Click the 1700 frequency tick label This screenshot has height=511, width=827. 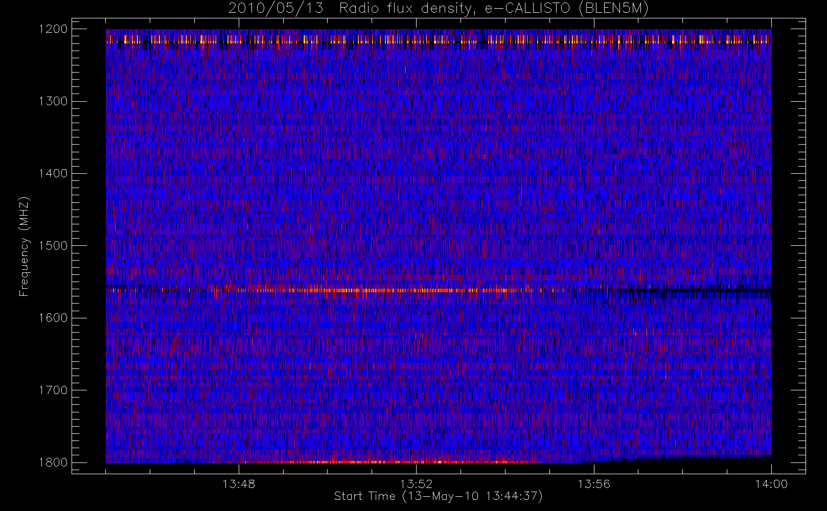pyautogui.click(x=53, y=390)
